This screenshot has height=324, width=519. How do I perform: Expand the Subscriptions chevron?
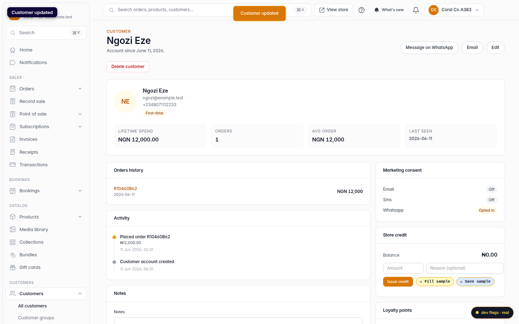pos(80,127)
